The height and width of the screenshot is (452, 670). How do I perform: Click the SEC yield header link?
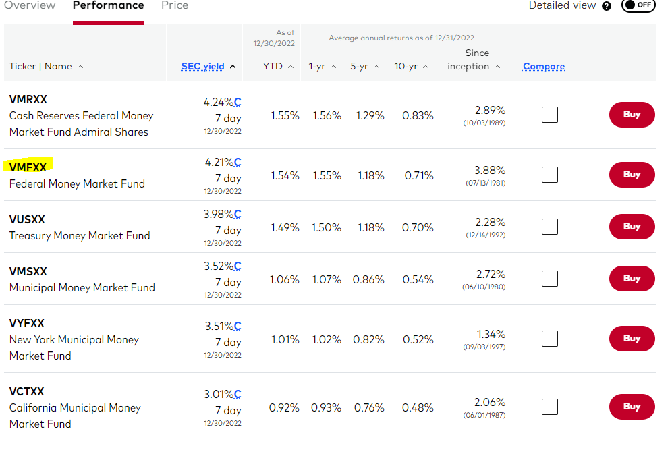click(x=202, y=67)
